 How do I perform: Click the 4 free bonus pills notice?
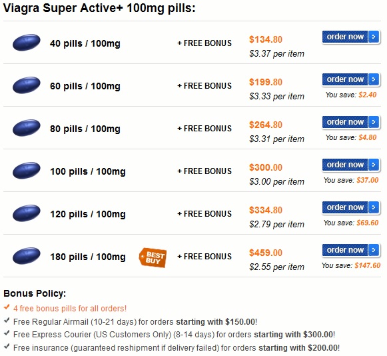pyautogui.click(x=70, y=309)
